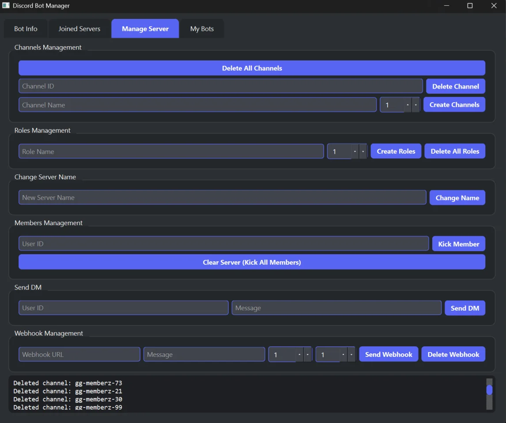Click the Delete All Roles button
This screenshot has width=506, height=423.
pos(455,151)
